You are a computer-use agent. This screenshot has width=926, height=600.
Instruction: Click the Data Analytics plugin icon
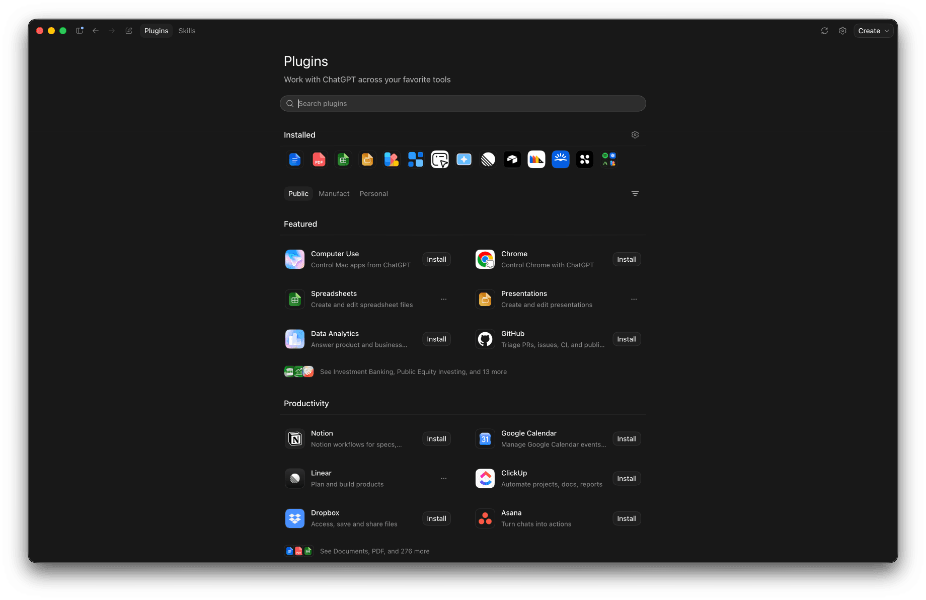[295, 339]
